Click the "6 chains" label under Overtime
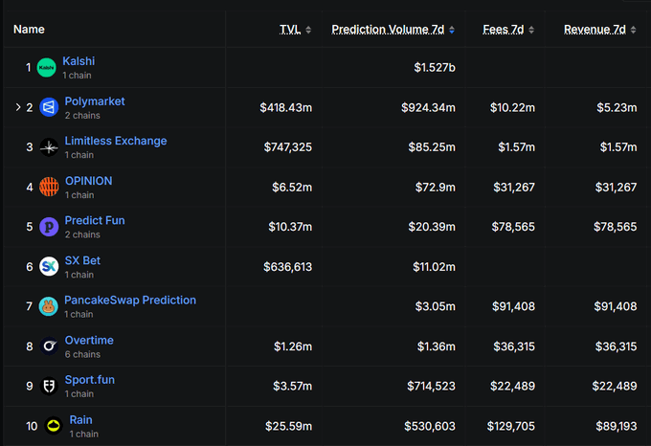 (82, 354)
